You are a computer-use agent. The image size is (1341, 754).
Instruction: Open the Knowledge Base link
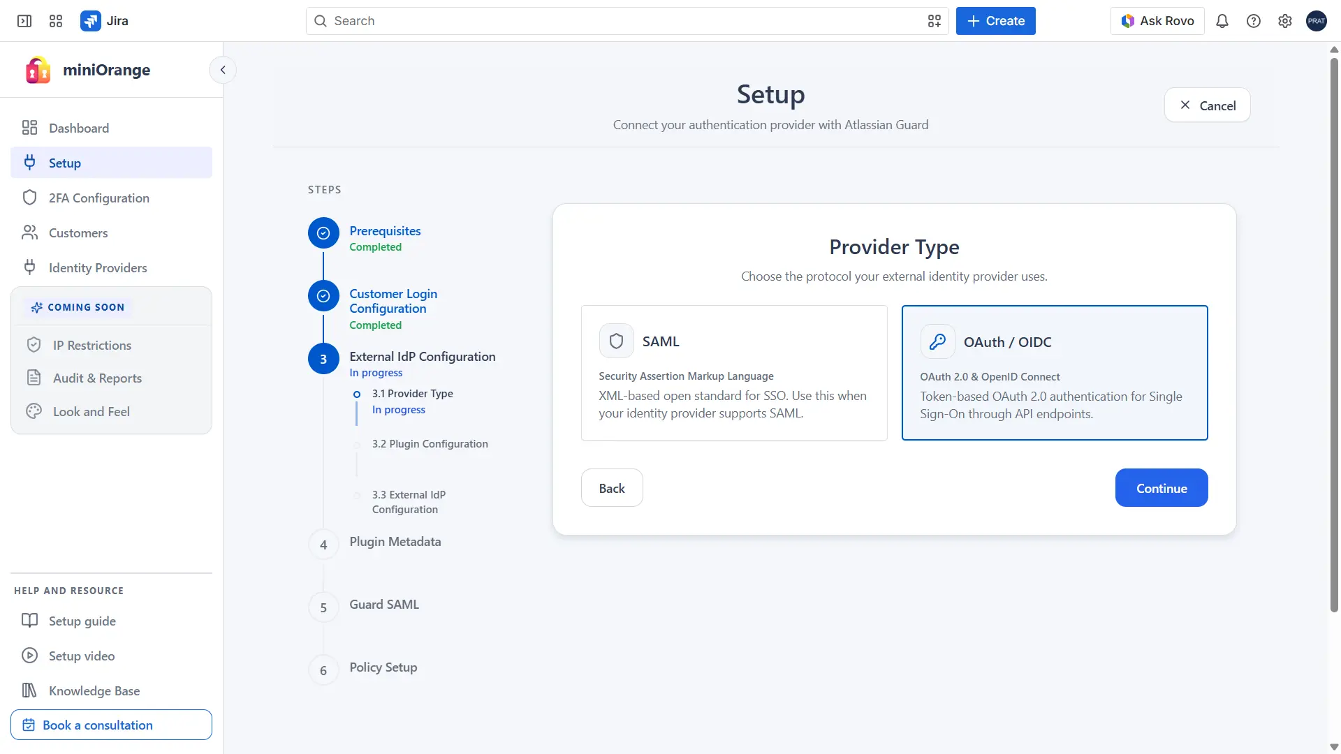(x=112, y=690)
